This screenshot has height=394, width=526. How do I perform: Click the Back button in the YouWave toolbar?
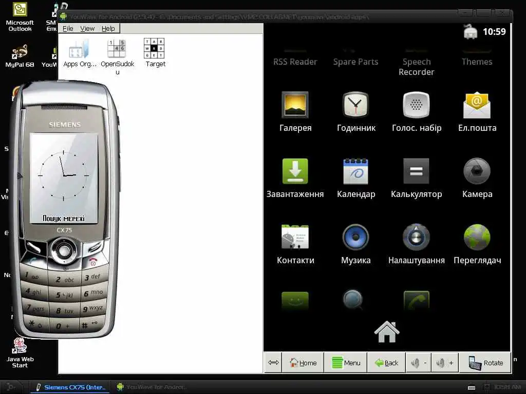[x=386, y=363]
